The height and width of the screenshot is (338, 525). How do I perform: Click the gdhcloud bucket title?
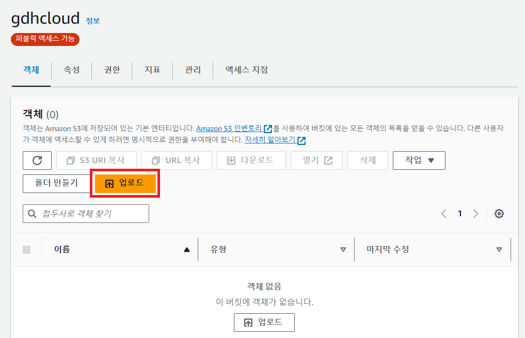click(x=45, y=19)
